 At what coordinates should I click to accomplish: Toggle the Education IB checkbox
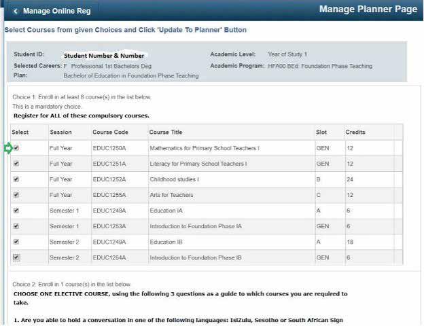pyautogui.click(x=16, y=242)
